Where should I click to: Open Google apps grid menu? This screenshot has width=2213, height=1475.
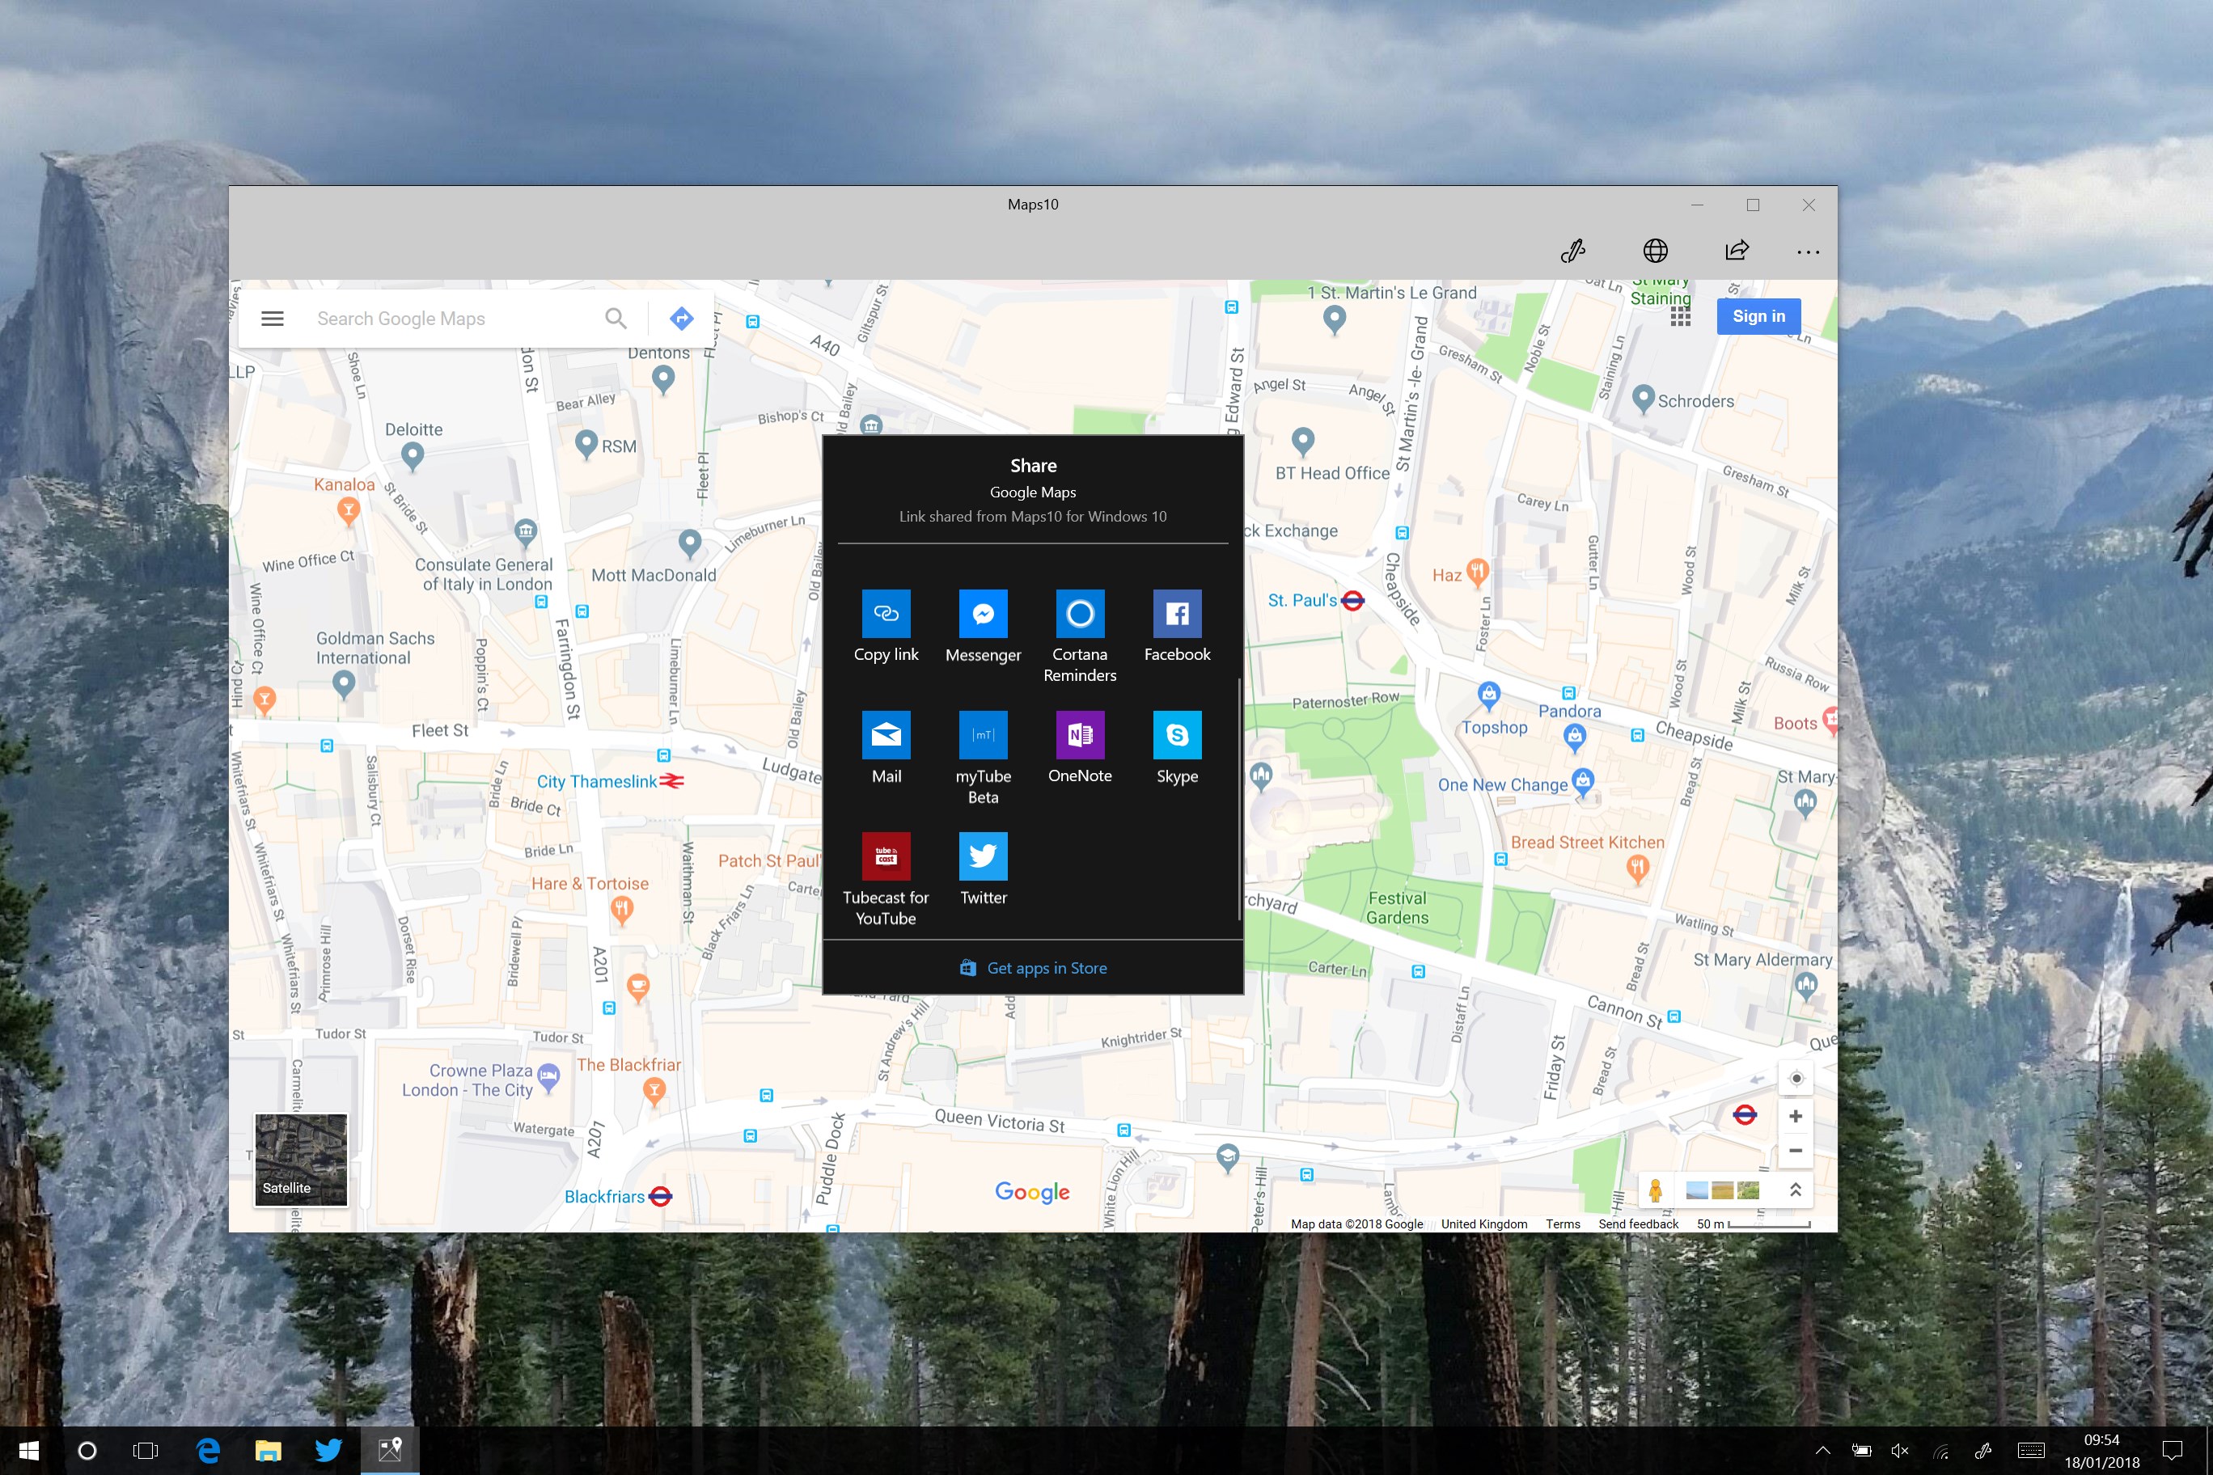(1681, 318)
